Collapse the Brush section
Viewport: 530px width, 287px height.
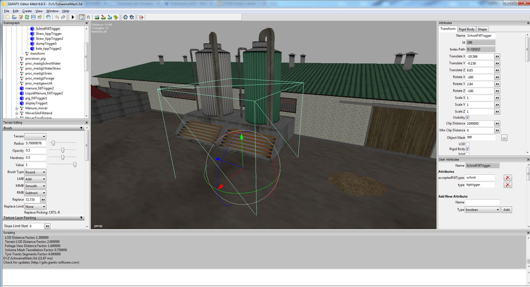(x=81, y=128)
